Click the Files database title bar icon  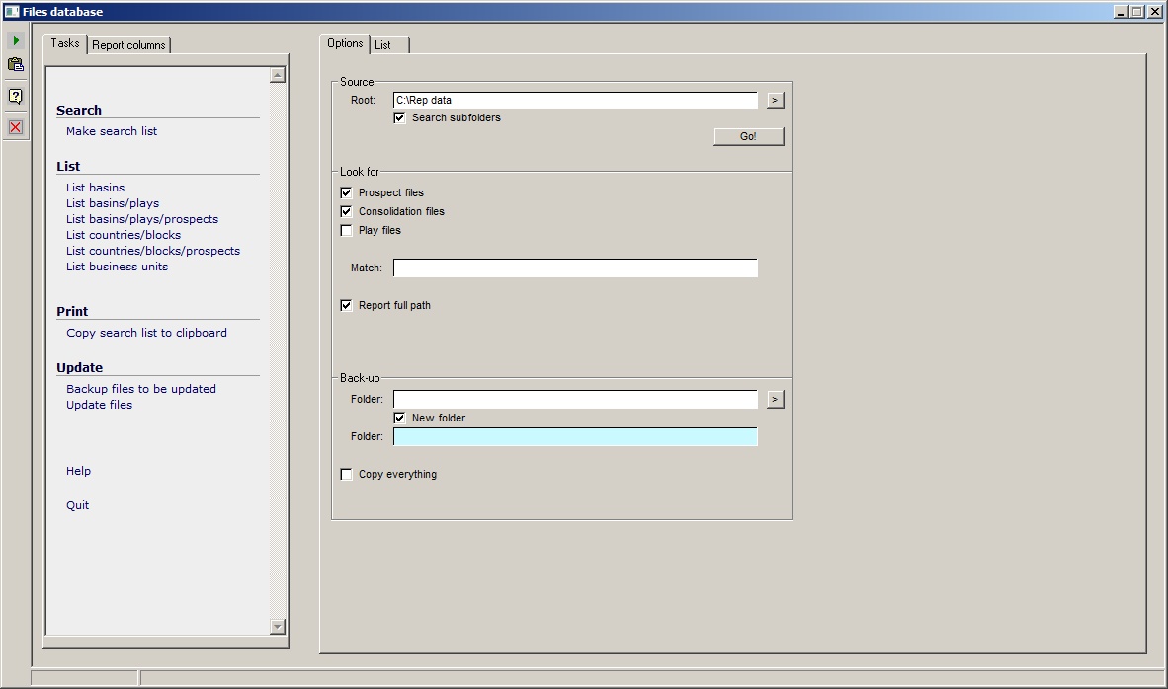(11, 12)
